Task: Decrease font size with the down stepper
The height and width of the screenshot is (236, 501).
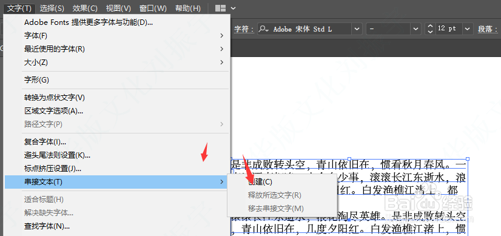Action: pyautogui.click(x=430, y=32)
